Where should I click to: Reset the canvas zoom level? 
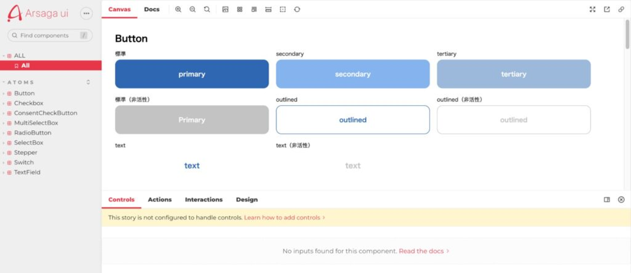pos(207,9)
